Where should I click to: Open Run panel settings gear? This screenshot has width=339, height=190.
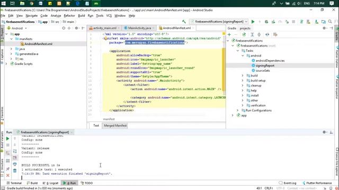324,132
